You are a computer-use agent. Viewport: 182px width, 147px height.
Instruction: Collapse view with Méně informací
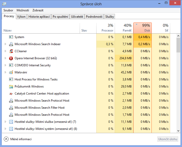pyautogui.click(x=18, y=139)
